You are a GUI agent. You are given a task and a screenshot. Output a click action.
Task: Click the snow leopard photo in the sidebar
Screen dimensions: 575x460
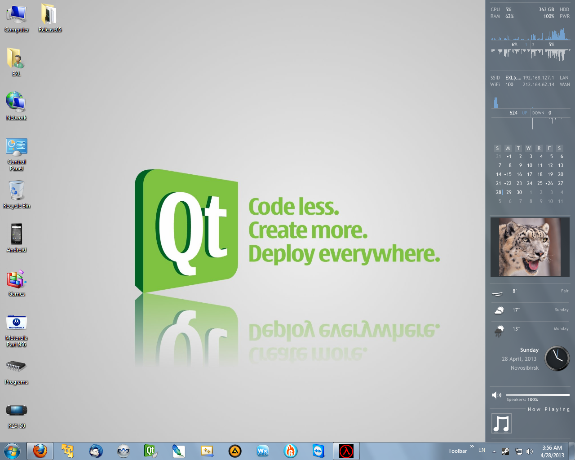click(x=530, y=247)
